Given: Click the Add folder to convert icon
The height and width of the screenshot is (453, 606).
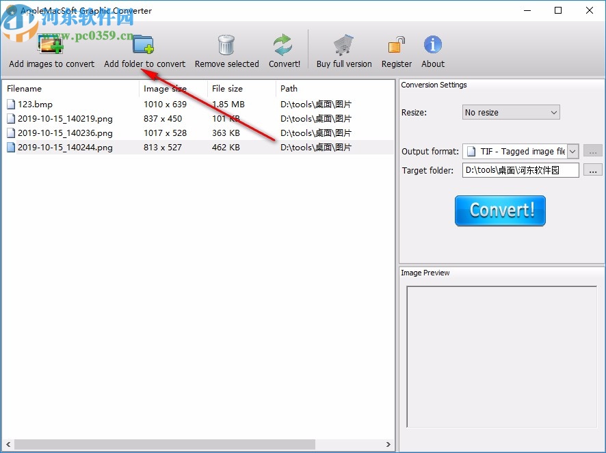Looking at the screenshot, I should point(143,42).
